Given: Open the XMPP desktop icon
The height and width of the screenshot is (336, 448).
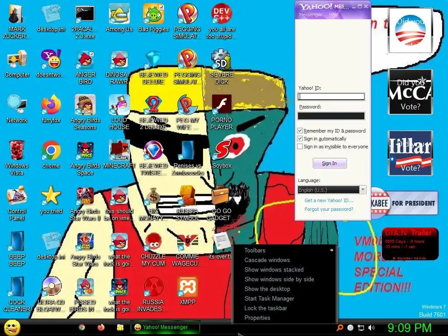Looking at the screenshot, I should pyautogui.click(x=187, y=291).
